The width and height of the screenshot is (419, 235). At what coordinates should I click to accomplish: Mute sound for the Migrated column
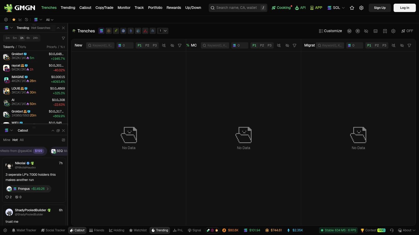393,45
